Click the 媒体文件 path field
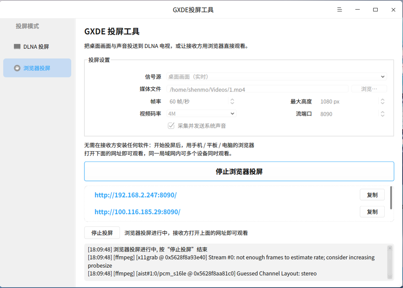 coord(257,89)
